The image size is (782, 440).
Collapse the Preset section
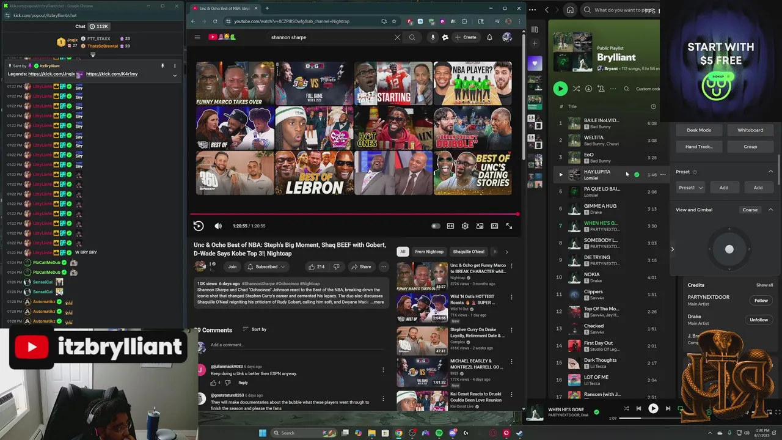tap(770, 172)
